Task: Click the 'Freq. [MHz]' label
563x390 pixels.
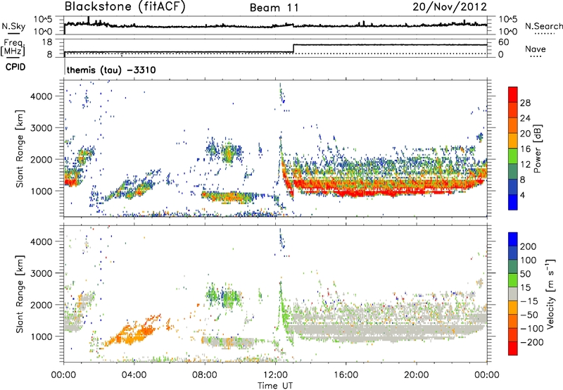Action: [x=13, y=48]
